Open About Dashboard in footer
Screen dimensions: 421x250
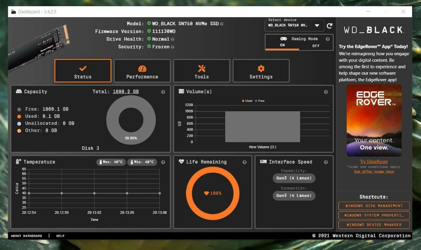tap(27, 236)
